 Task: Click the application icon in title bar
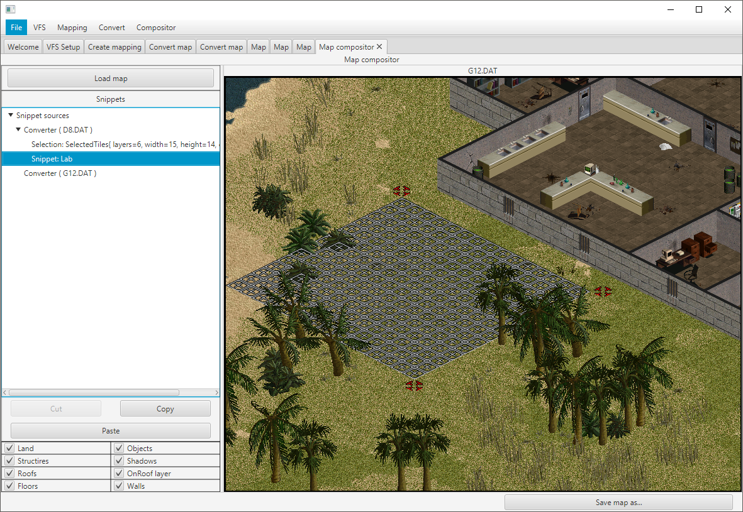11,9
